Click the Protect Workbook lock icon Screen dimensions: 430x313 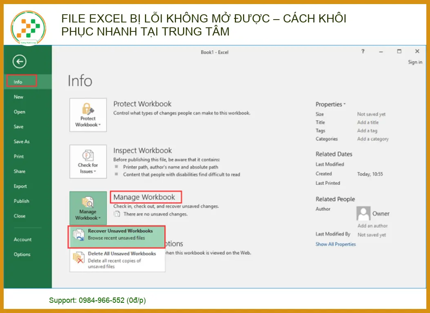pyautogui.click(x=88, y=109)
